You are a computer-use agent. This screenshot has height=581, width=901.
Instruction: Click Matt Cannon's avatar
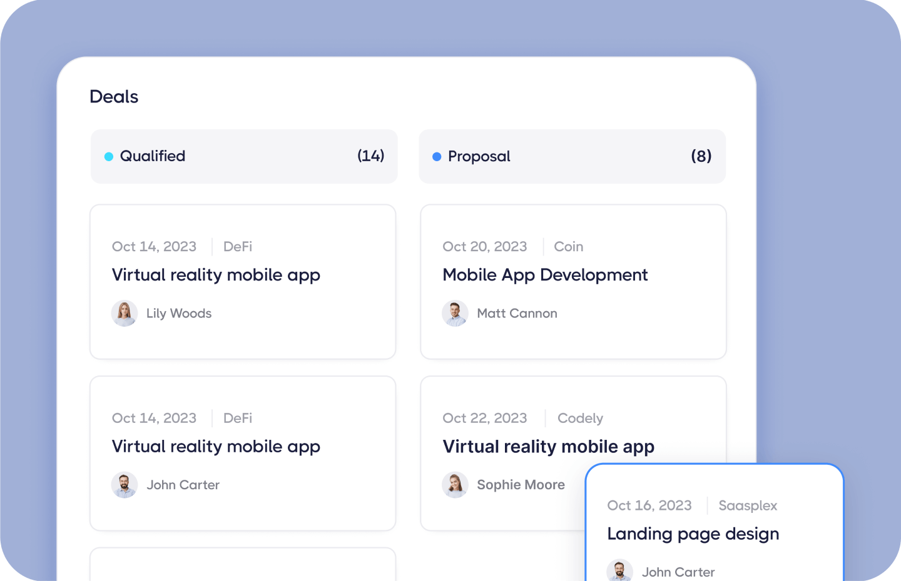pyautogui.click(x=455, y=313)
